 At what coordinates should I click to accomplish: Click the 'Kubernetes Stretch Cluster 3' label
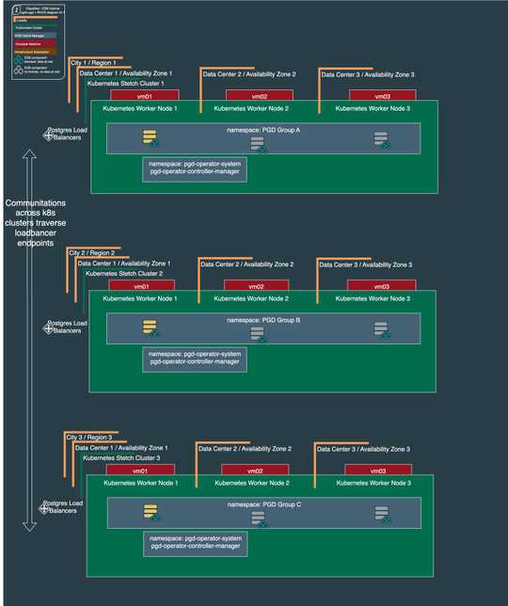click(x=121, y=458)
